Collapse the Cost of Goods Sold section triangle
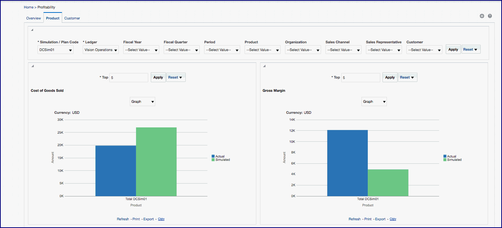502x228 pixels. 32,66
